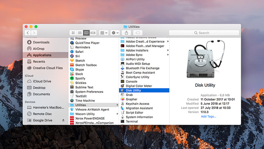
Task: Select Stickies app
Action: pyautogui.click(x=94, y=83)
